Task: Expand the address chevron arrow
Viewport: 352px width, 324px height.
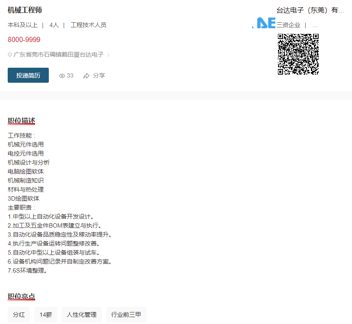Action: tap(108, 55)
